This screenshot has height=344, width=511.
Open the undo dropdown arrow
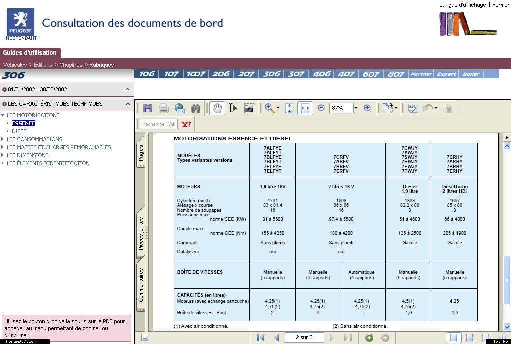coord(436,108)
